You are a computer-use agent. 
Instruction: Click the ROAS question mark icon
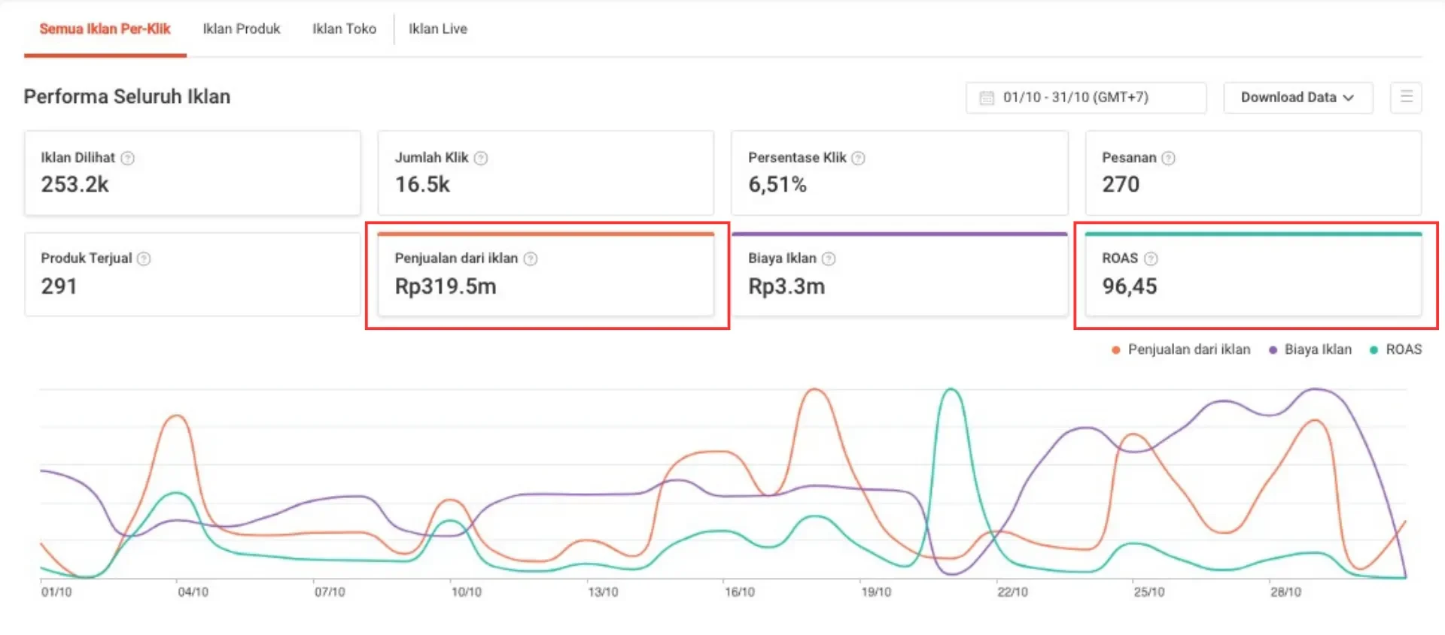(x=1151, y=259)
